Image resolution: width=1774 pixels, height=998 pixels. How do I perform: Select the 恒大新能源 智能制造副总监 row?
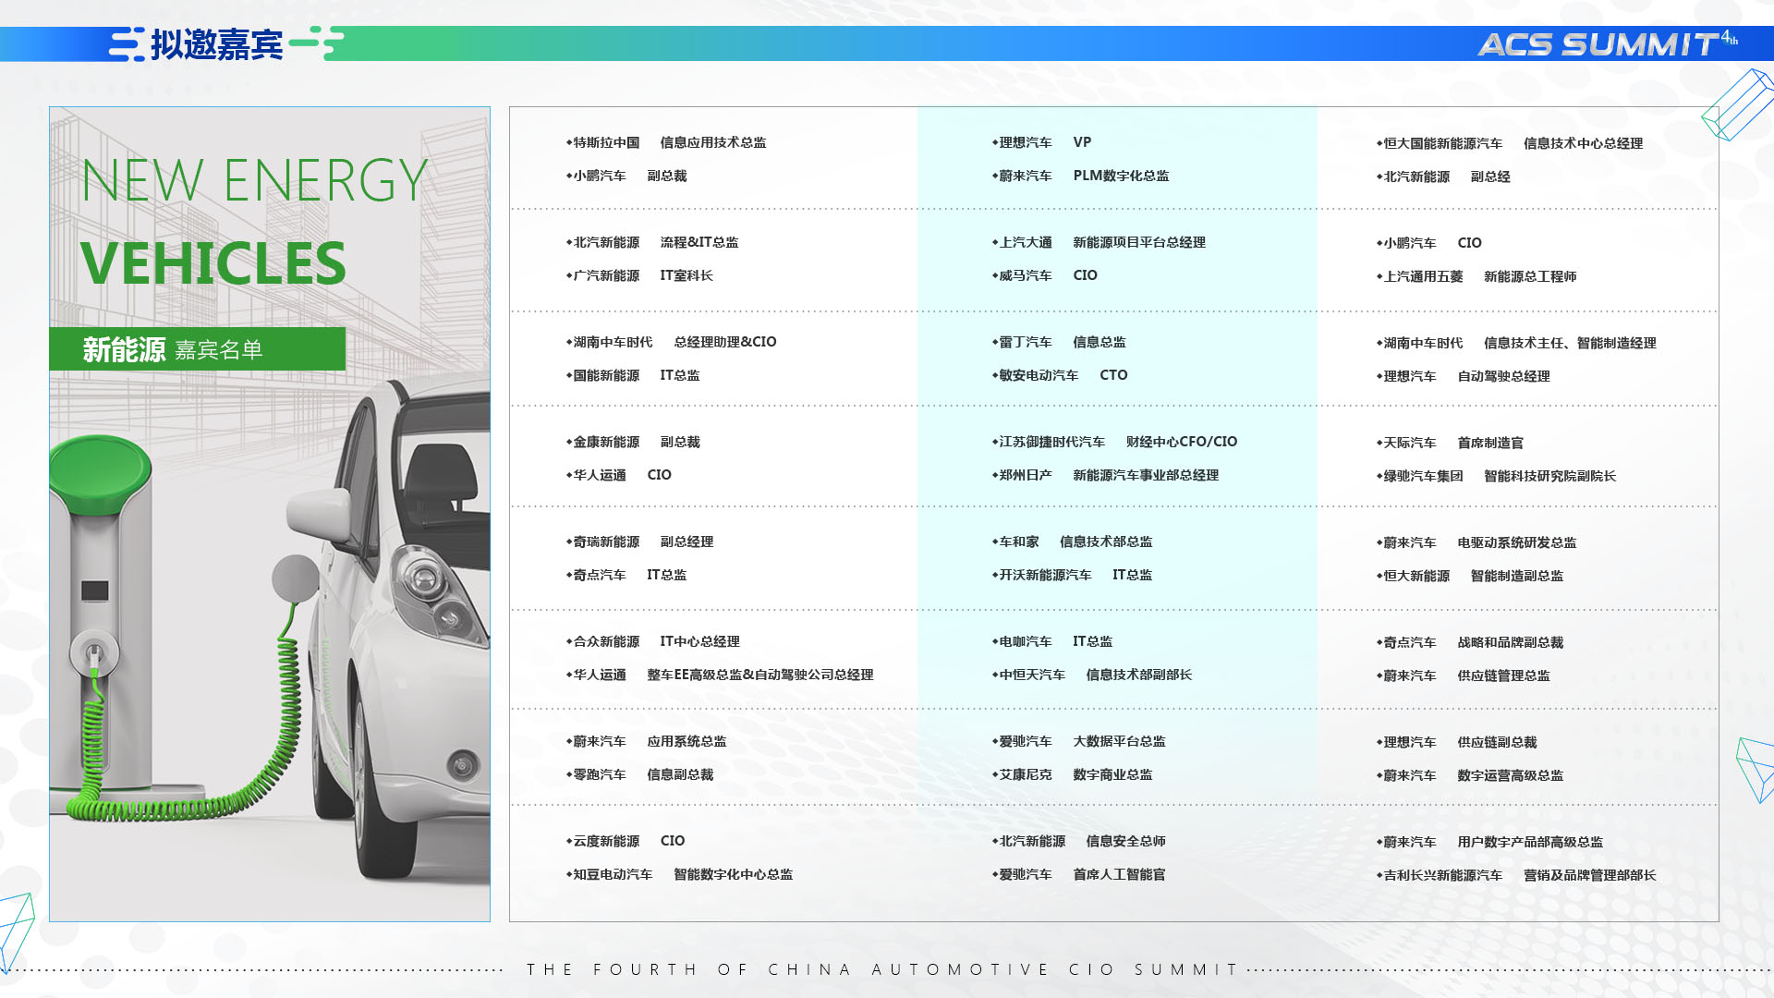pyautogui.click(x=1470, y=576)
